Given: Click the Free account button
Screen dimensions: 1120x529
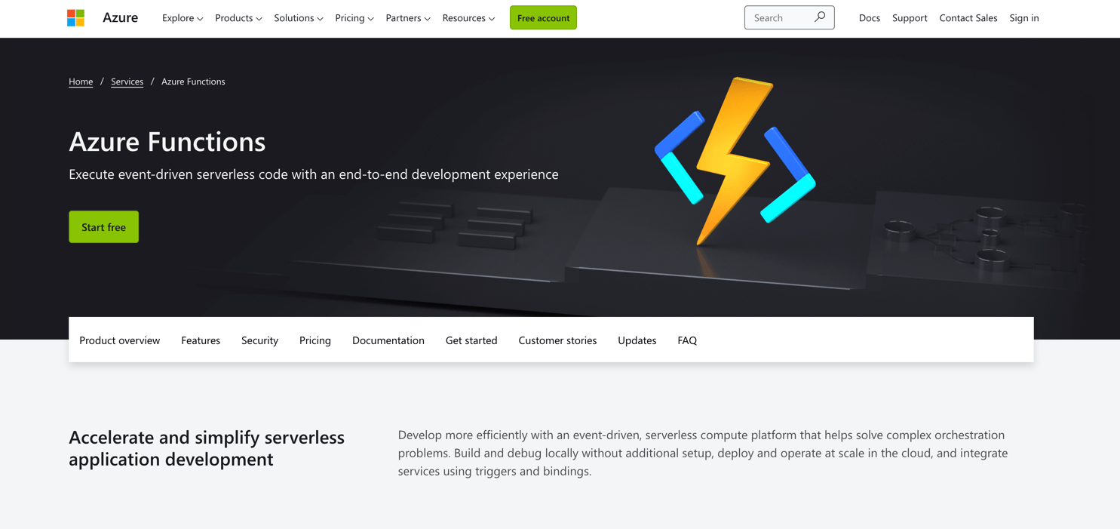Looking at the screenshot, I should (543, 17).
